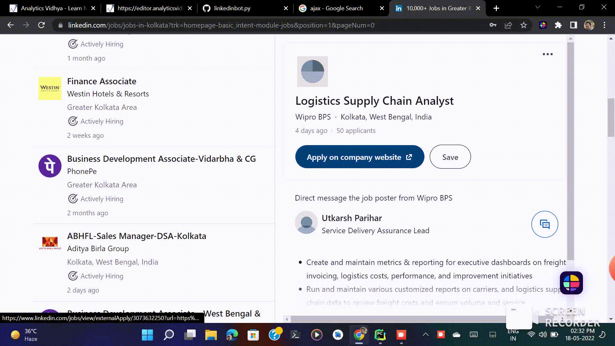Open Microsoft Store from taskbar
The width and height of the screenshot is (615, 346).
click(253, 335)
